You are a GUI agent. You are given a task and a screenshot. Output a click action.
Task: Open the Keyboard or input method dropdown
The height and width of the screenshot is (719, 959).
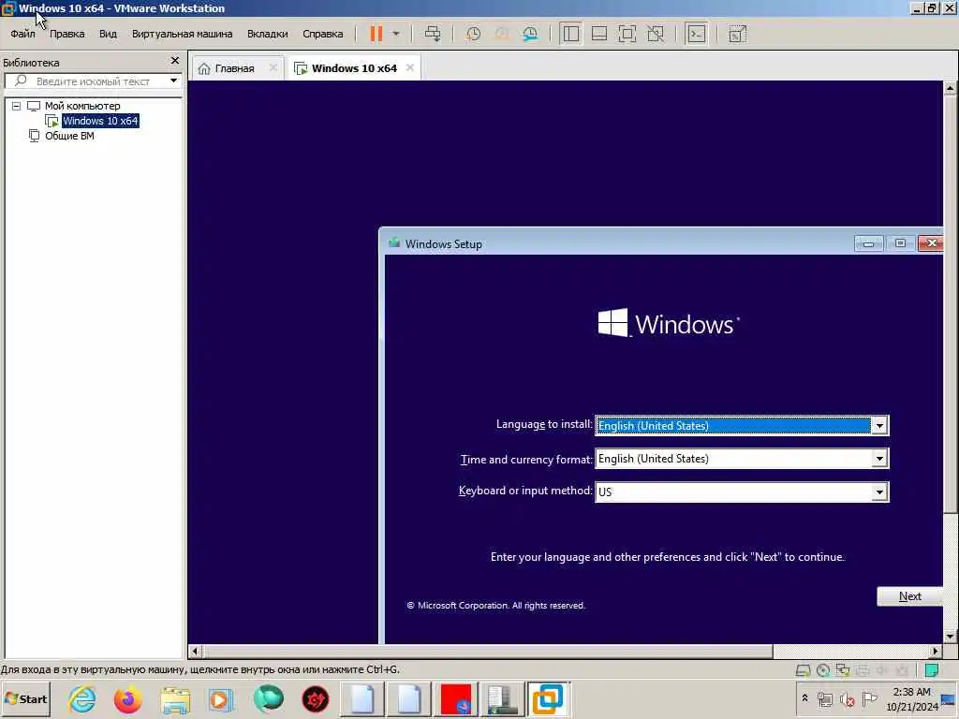point(878,492)
